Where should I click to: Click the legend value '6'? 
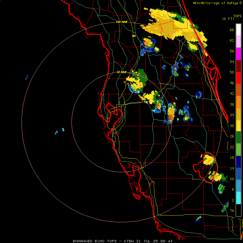(233, 189)
